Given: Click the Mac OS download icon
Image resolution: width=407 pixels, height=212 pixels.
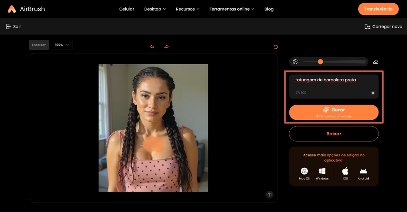Looking at the screenshot, I should (304, 171).
